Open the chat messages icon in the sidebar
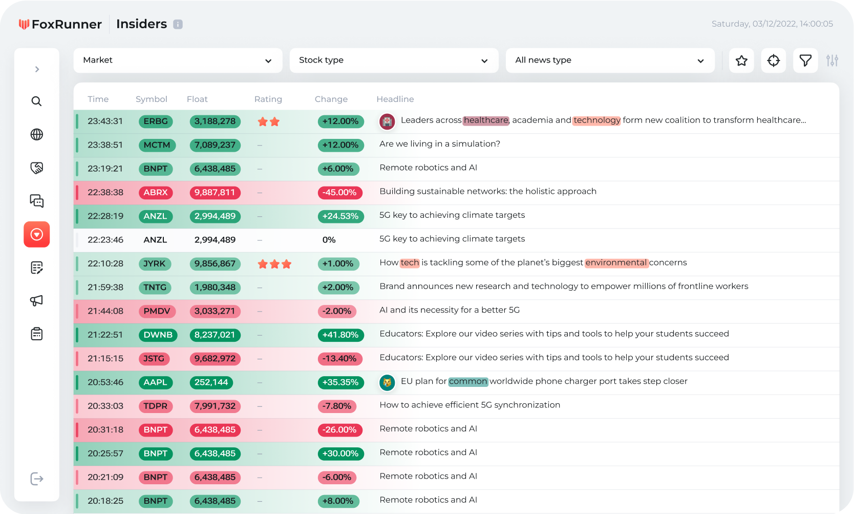This screenshot has width=854, height=514. (36, 201)
